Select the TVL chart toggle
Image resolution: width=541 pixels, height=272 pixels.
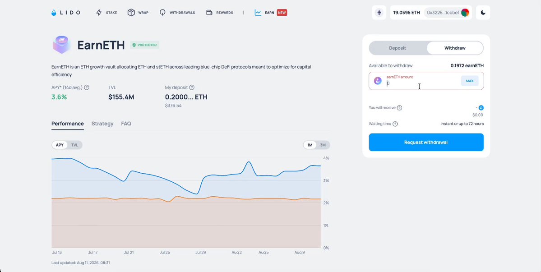pos(74,145)
